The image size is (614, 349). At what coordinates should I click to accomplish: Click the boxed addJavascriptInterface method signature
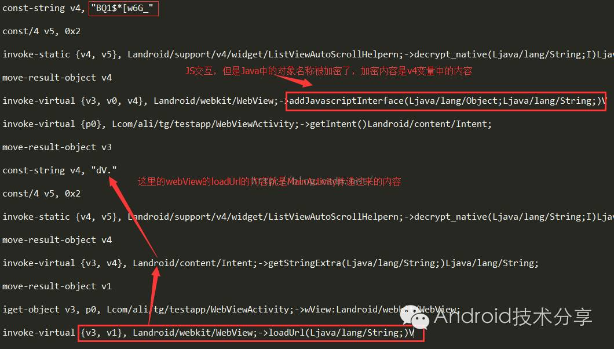[x=446, y=101]
